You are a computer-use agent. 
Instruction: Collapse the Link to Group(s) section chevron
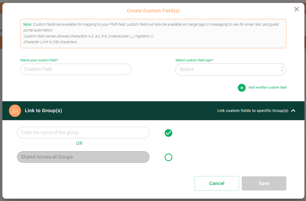pos(293,111)
